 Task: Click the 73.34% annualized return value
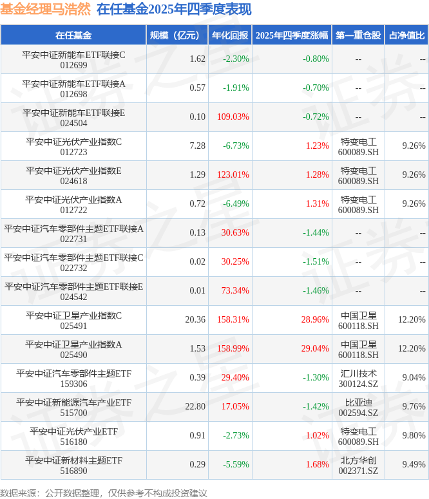point(235,290)
